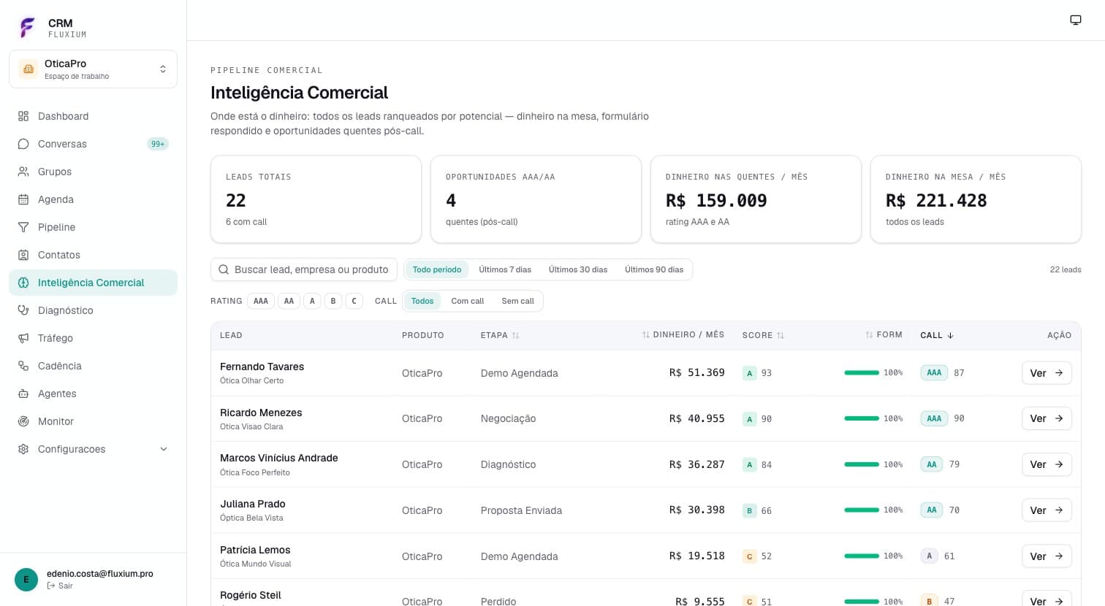
Task: Click the Tráfego megaphone icon
Action: tap(23, 338)
